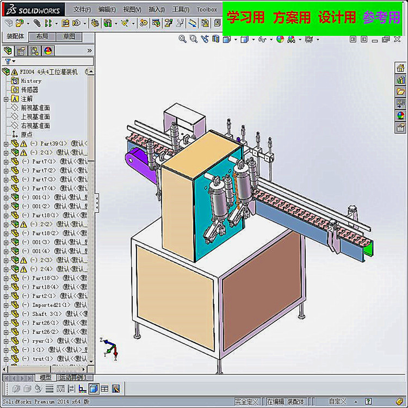Toggle the table grid icon in bottom toolbar
Image resolution: width=408 pixels, height=408 pixels.
pos(104,389)
